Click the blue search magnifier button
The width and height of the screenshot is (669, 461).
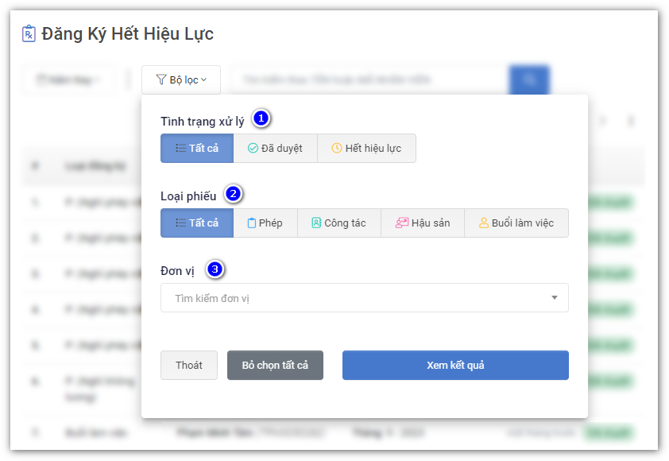pos(529,79)
